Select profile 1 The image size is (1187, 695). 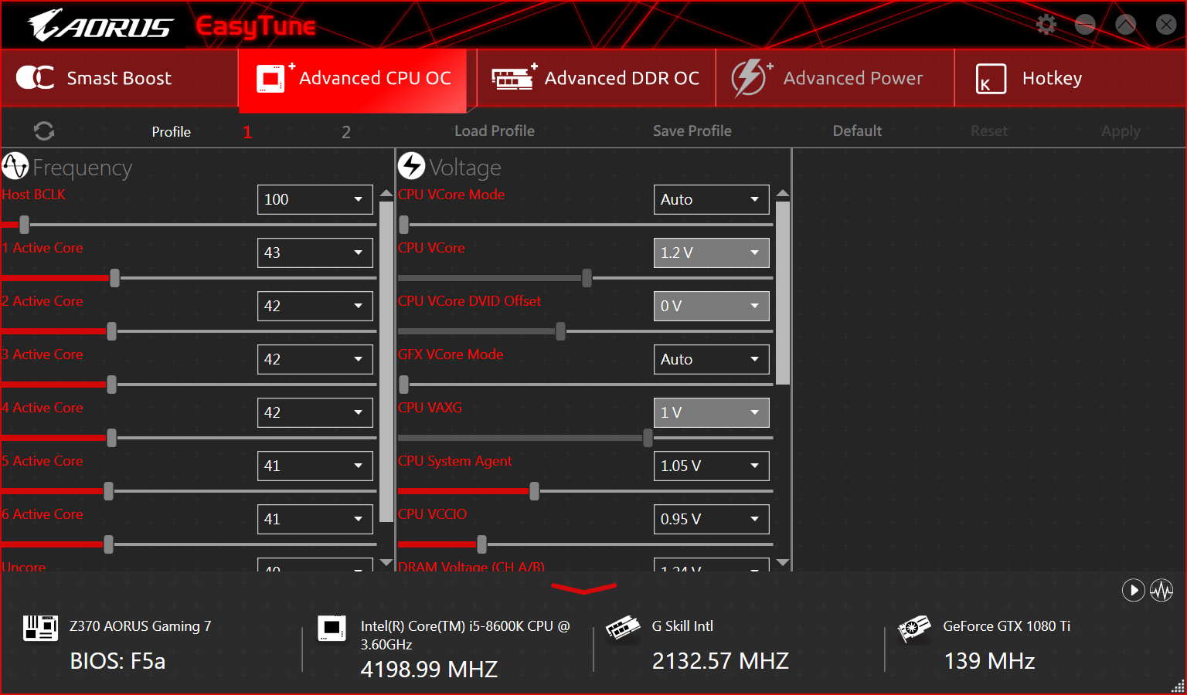247,132
